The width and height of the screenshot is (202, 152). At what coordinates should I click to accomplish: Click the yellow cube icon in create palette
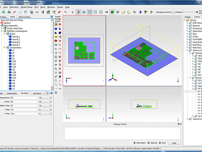56,37
